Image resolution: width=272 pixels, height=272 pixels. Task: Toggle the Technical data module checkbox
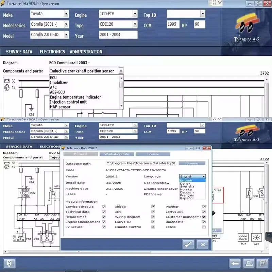click(104, 211)
